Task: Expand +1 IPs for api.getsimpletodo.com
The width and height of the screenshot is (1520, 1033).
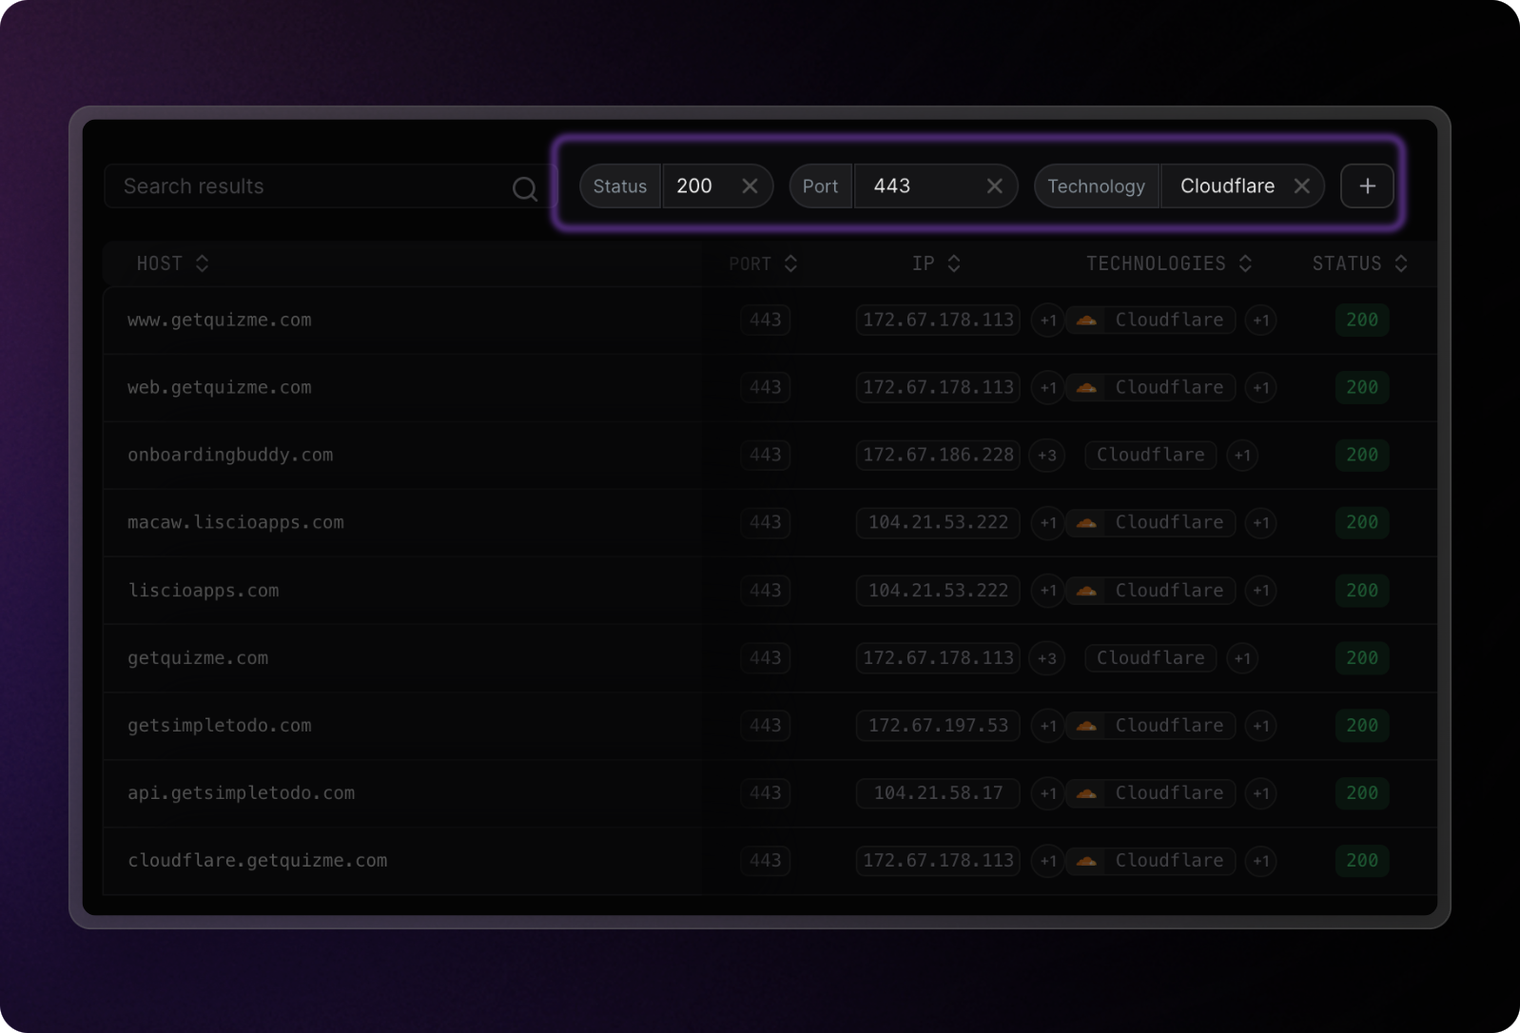Action: [x=1047, y=793]
